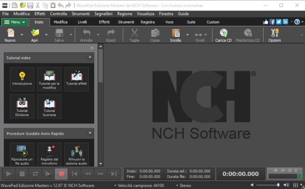305x189 pixels.
Task: Click the side panel scrollbar down arrow
Action: pos(101,164)
